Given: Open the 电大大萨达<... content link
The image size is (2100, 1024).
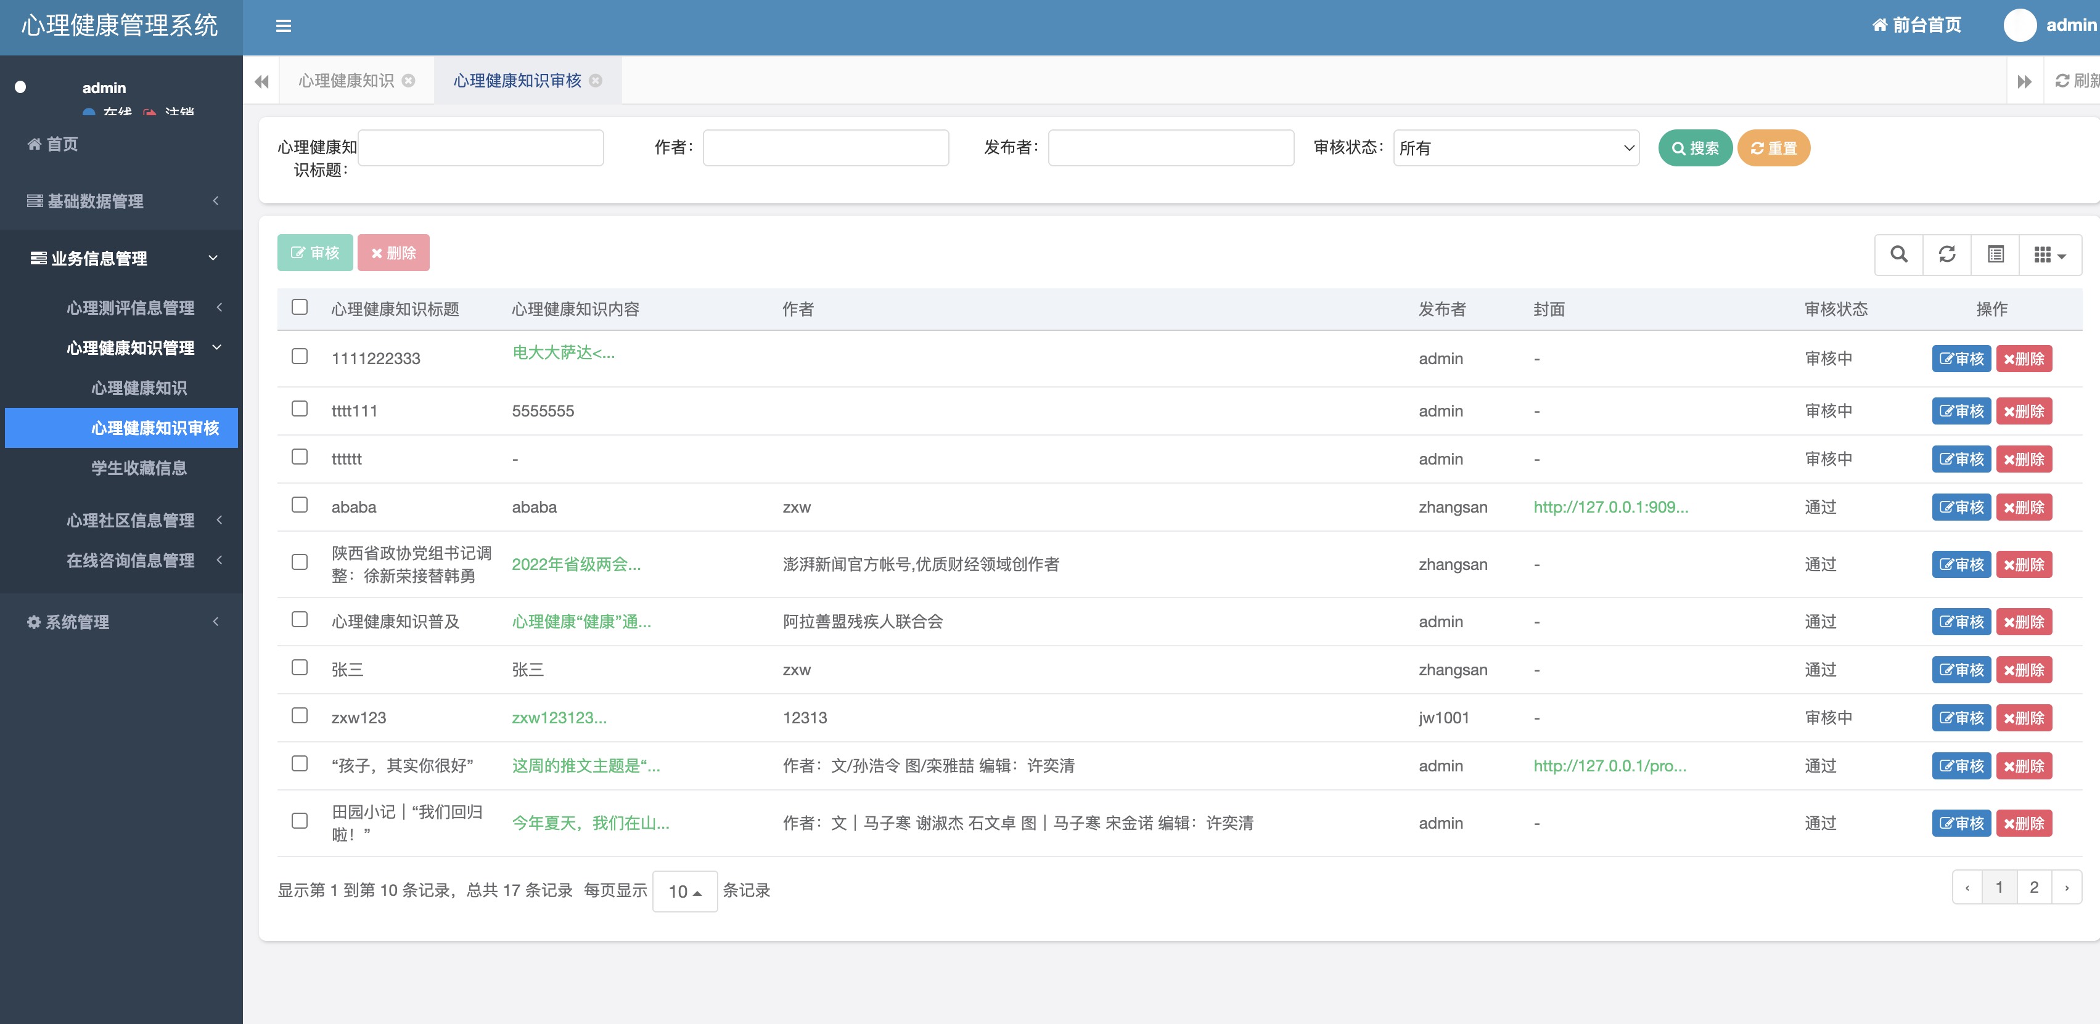Looking at the screenshot, I should [562, 352].
